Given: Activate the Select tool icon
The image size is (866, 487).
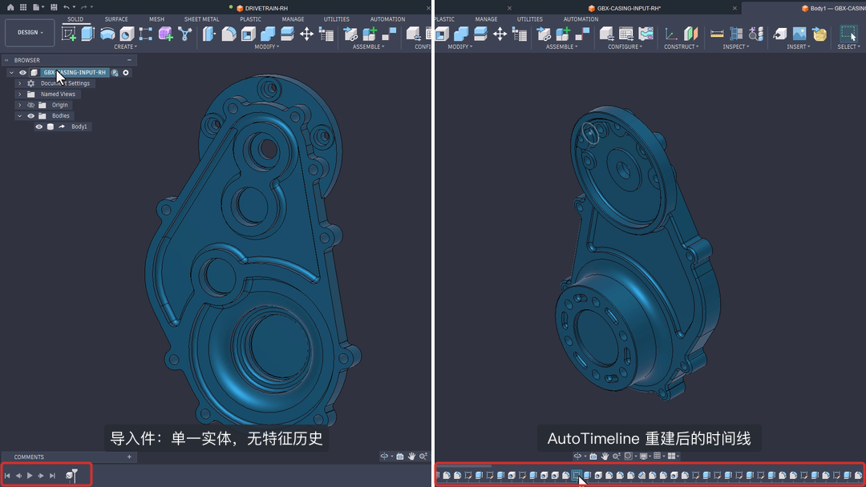Looking at the screenshot, I should point(848,34).
